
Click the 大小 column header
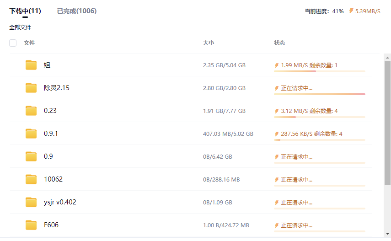(x=208, y=43)
